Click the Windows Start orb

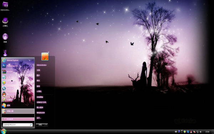(4, 131)
